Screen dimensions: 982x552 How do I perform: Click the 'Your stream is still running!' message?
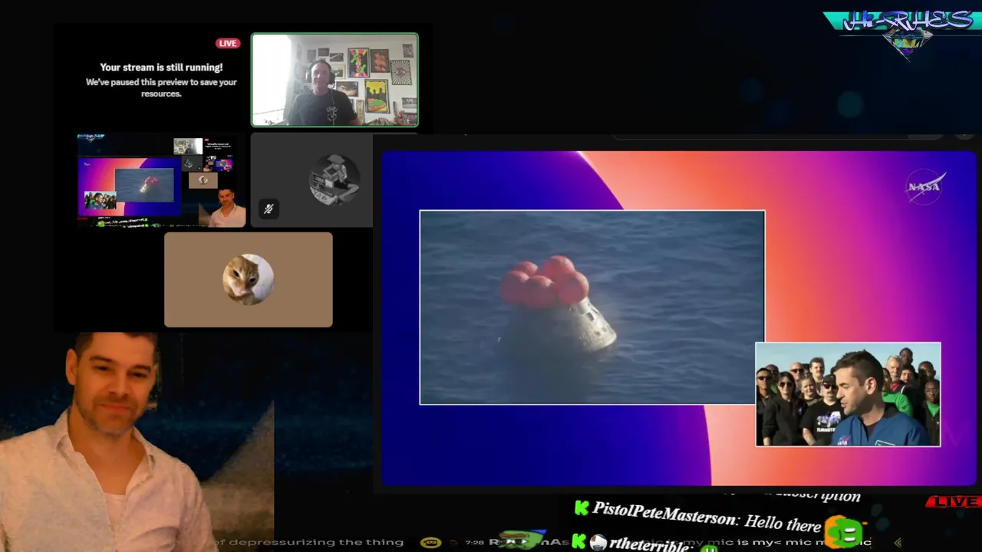click(x=161, y=67)
